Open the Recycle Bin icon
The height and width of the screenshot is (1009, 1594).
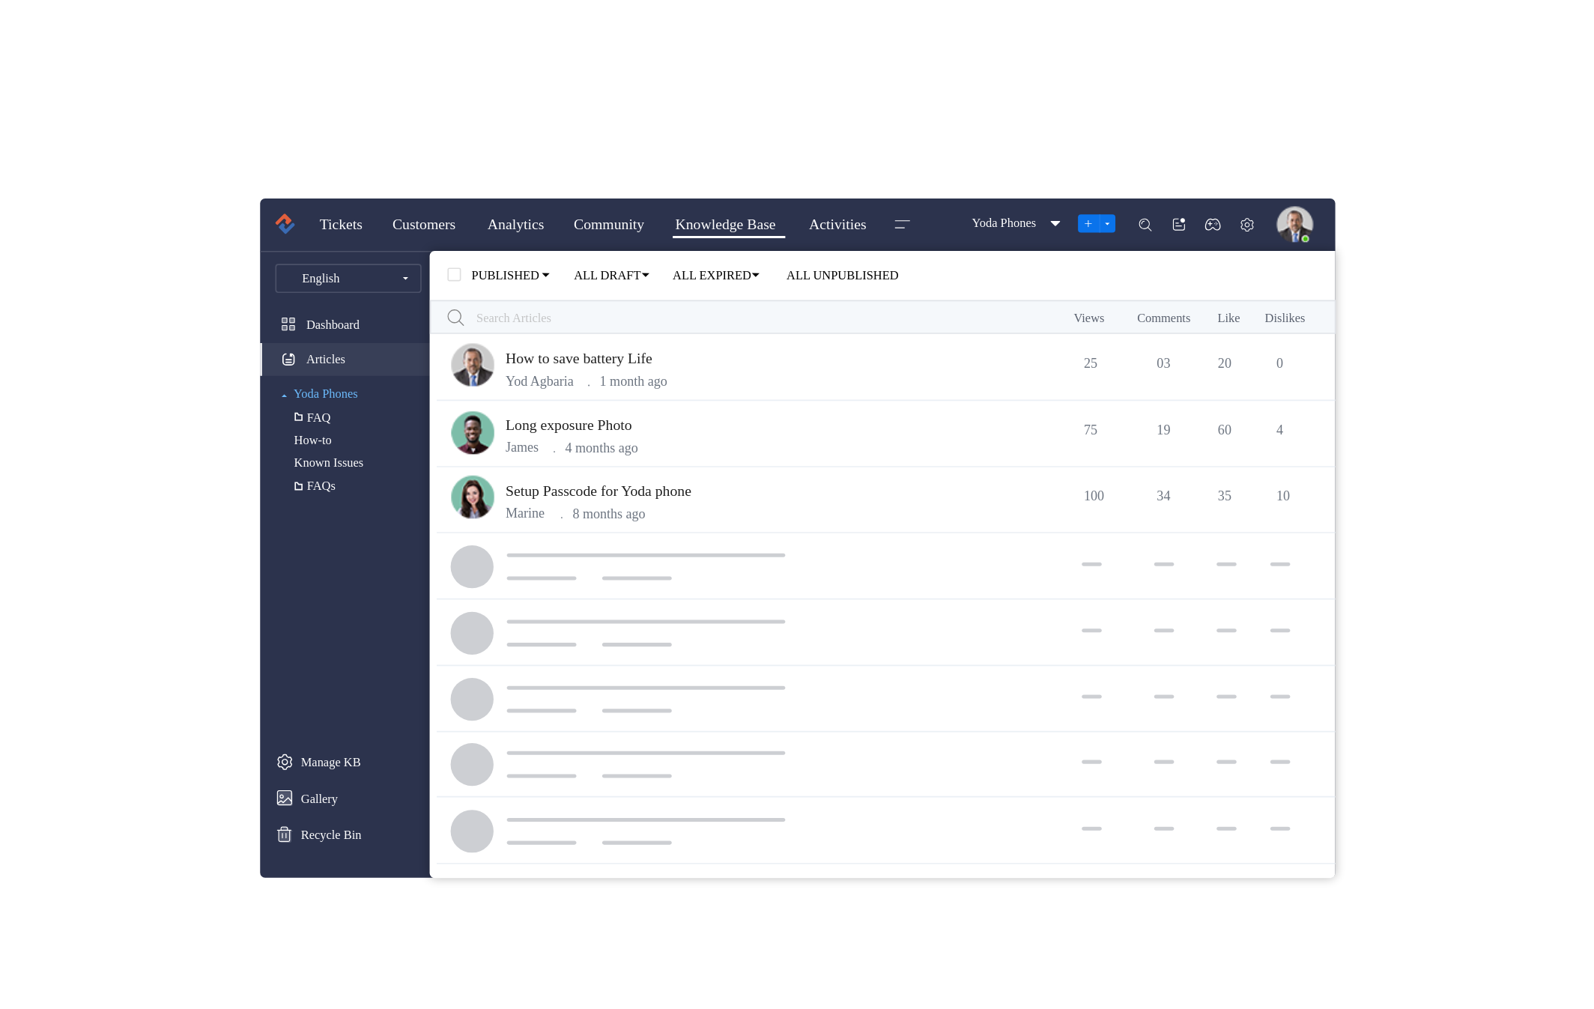click(x=285, y=834)
